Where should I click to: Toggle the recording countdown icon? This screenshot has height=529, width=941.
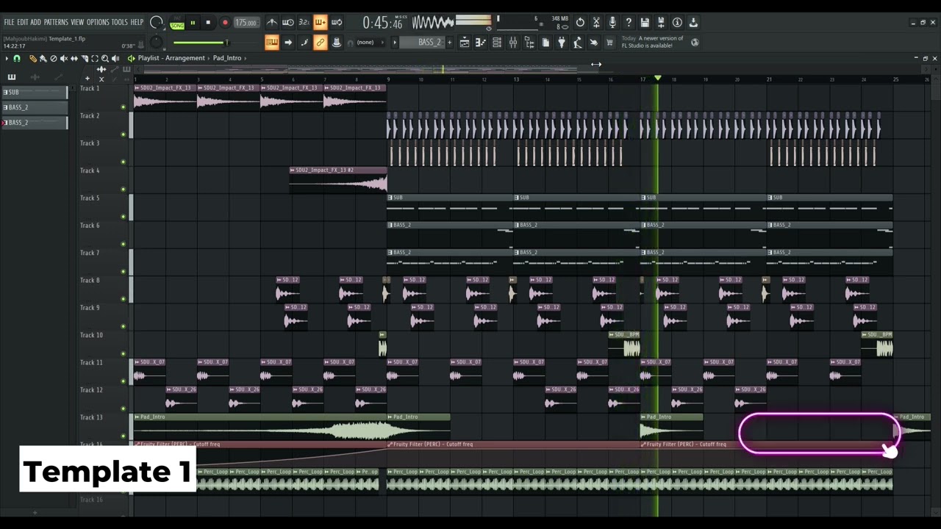click(304, 22)
